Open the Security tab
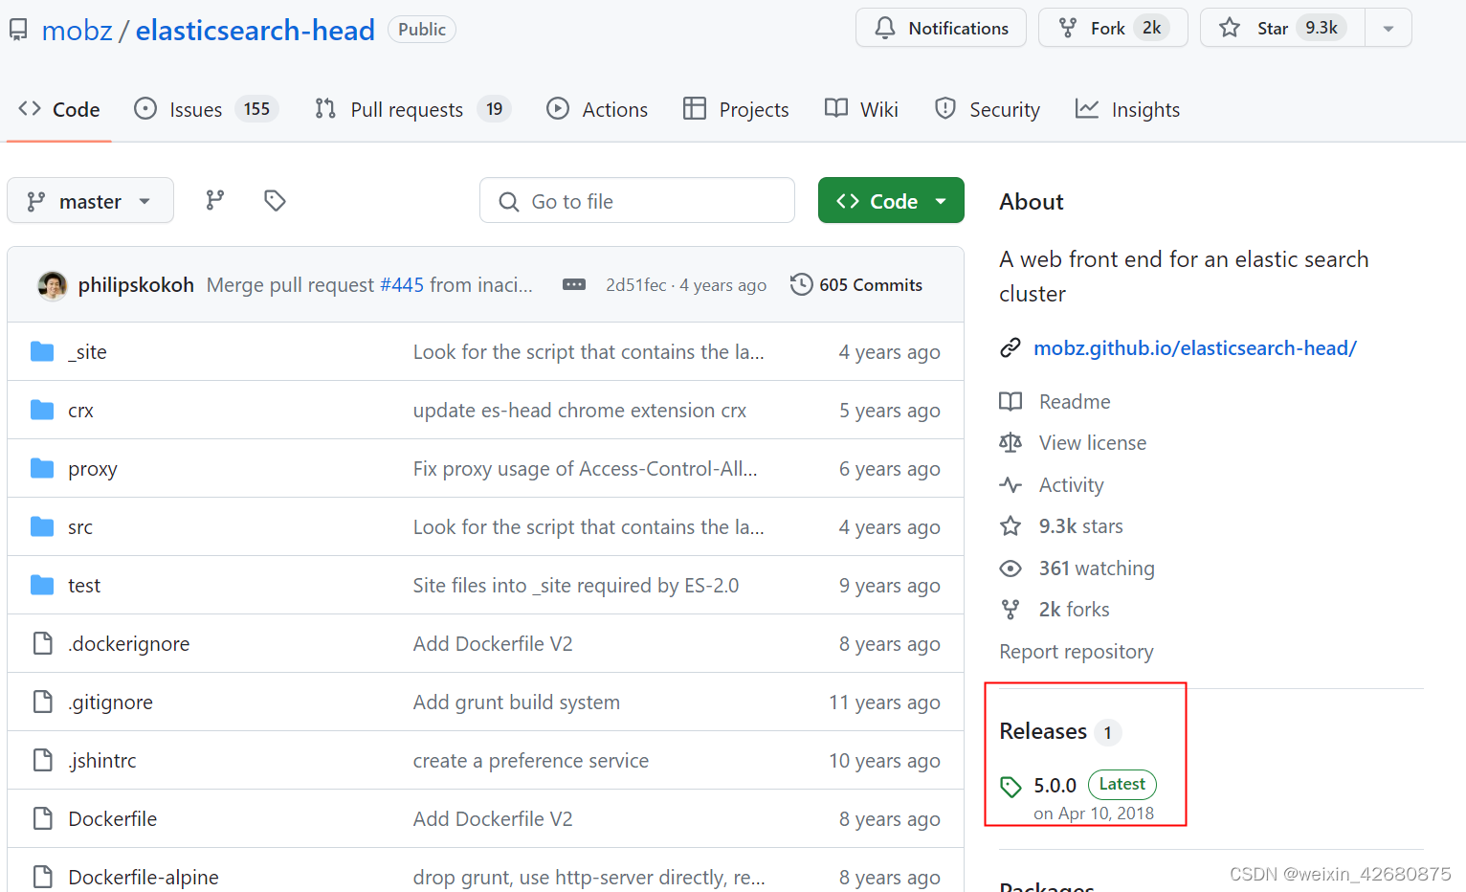The width and height of the screenshot is (1466, 892). [x=988, y=109]
